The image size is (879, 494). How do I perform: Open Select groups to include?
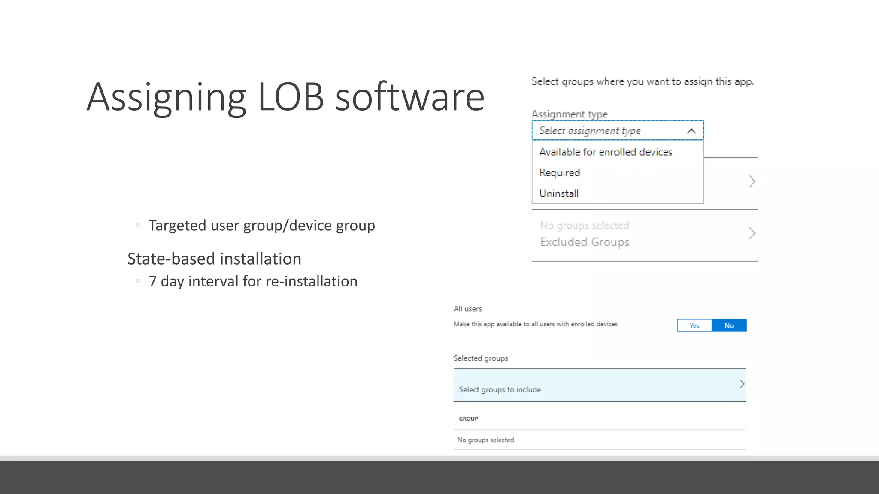pyautogui.click(x=600, y=385)
